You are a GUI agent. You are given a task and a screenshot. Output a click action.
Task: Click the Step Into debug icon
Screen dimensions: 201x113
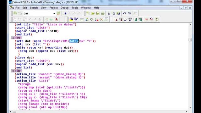point(15,19)
